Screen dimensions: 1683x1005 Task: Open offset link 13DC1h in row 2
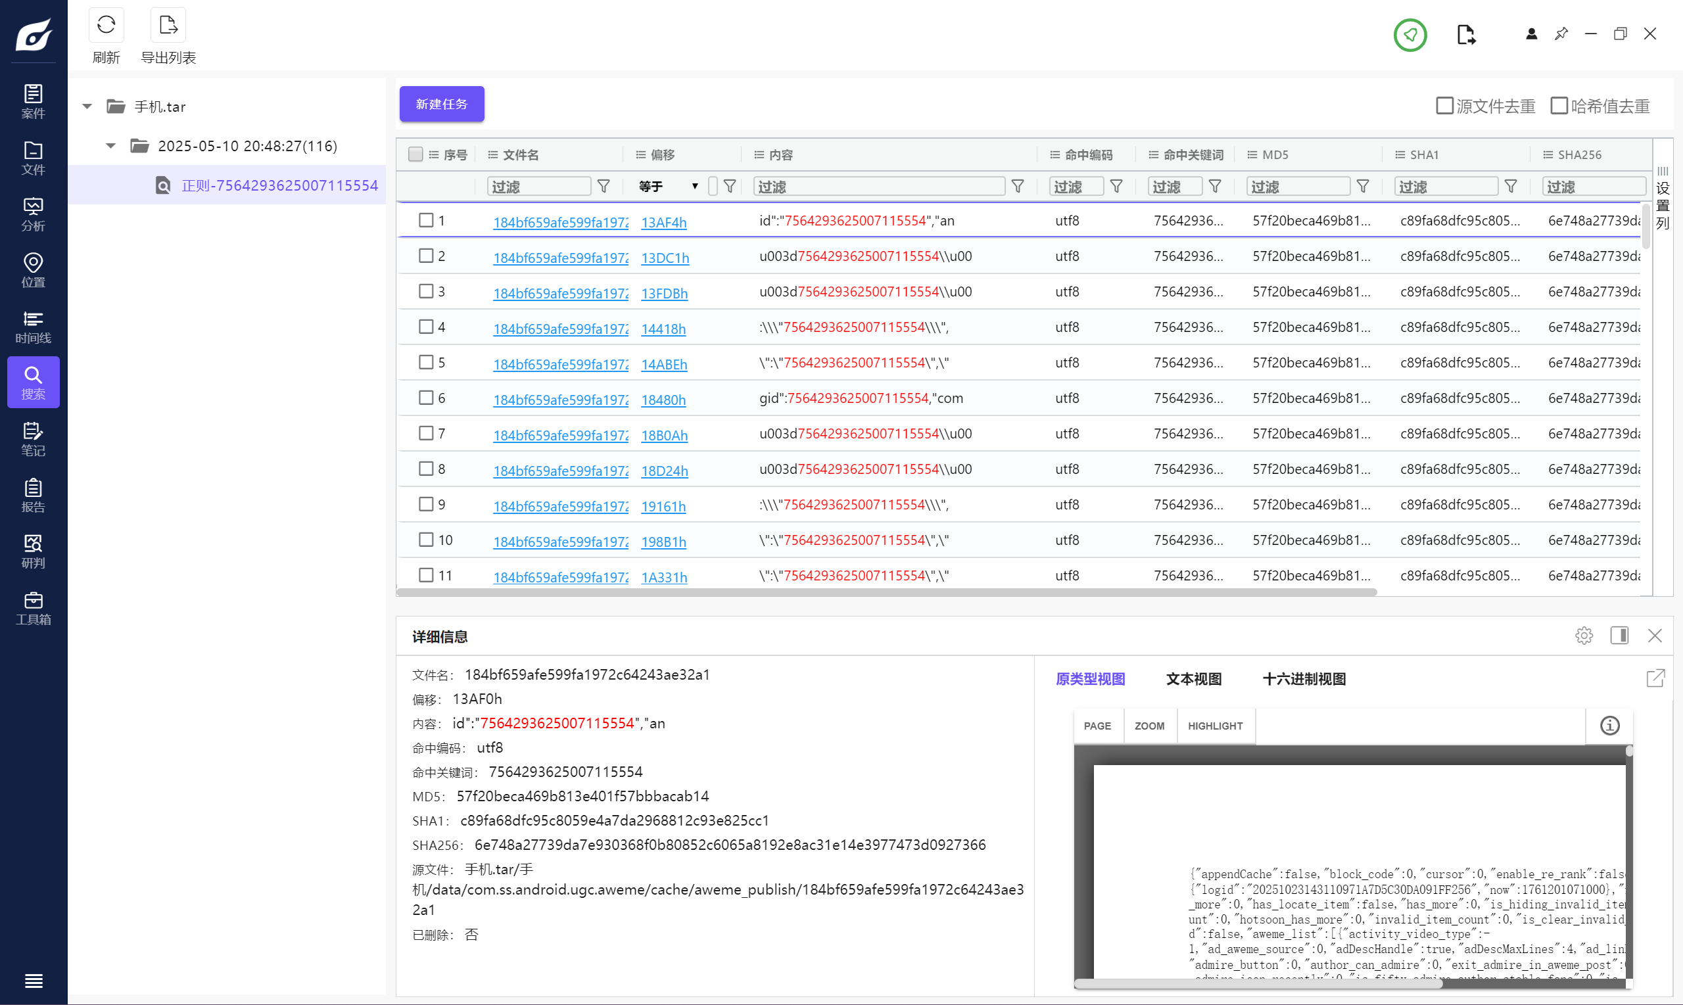click(665, 258)
